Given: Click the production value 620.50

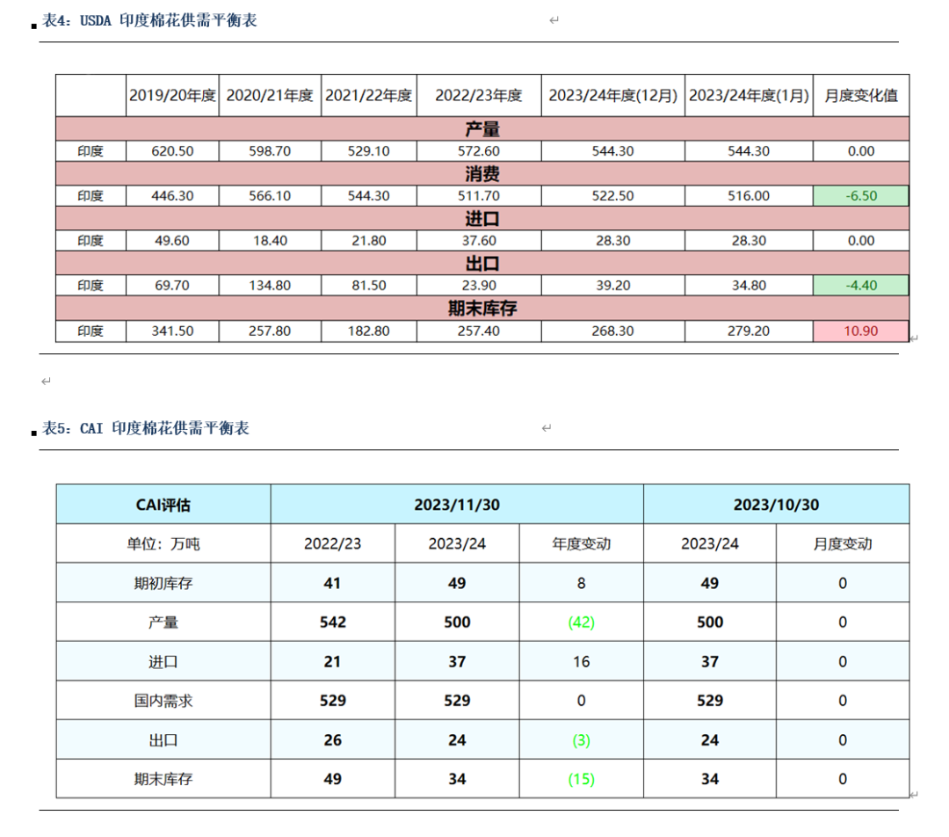Looking at the screenshot, I should pyautogui.click(x=172, y=151).
